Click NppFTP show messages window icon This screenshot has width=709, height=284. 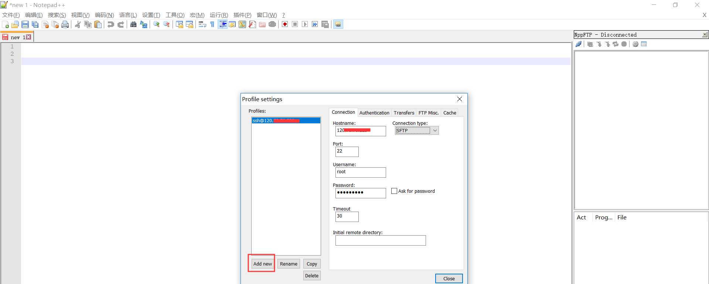[x=644, y=44]
